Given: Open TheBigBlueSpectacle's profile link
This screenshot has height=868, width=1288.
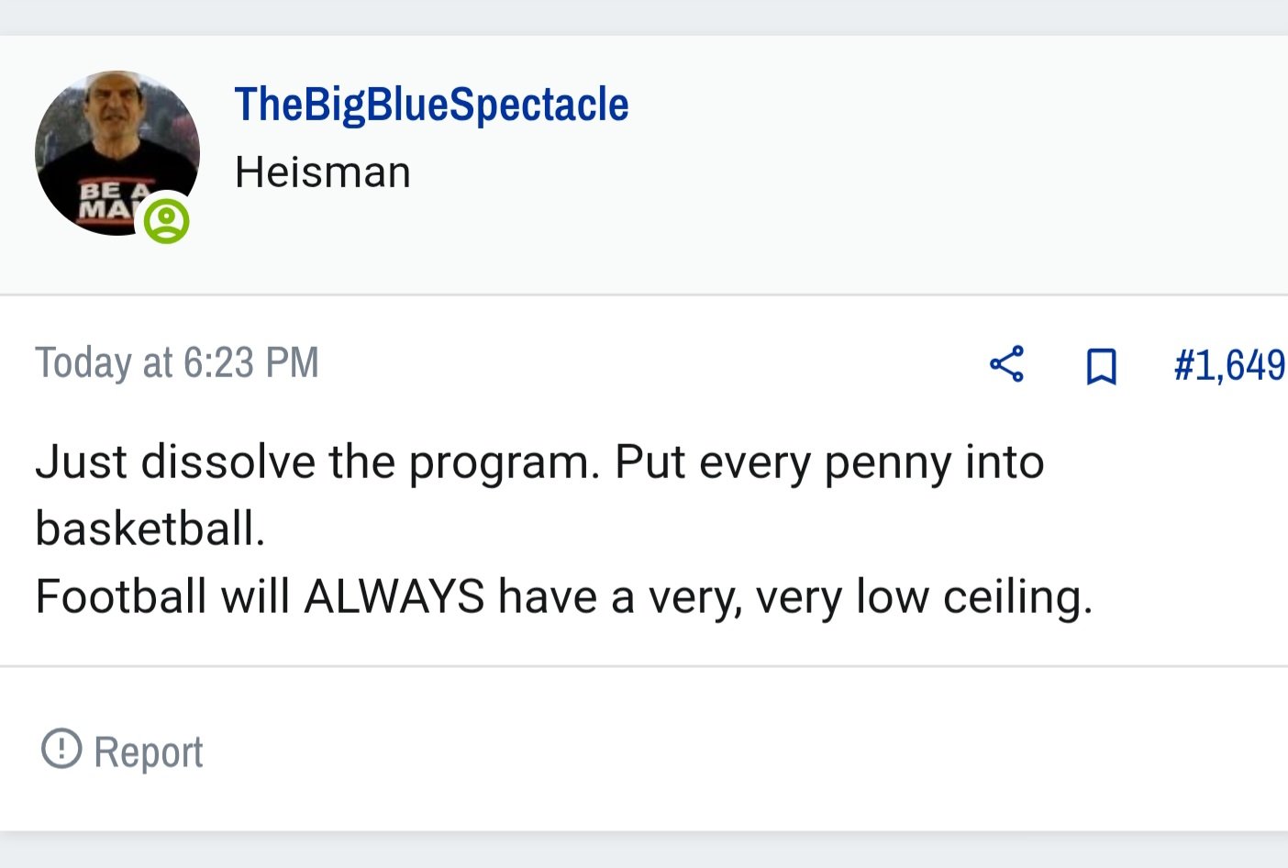Looking at the screenshot, I should [431, 105].
